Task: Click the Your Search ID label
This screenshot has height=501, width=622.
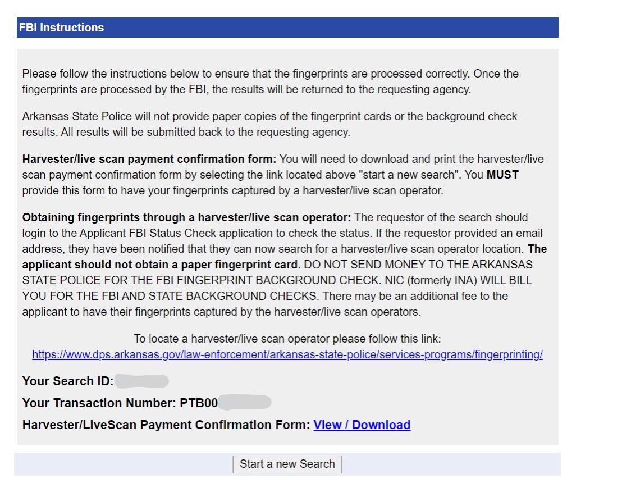Action: click(x=67, y=381)
